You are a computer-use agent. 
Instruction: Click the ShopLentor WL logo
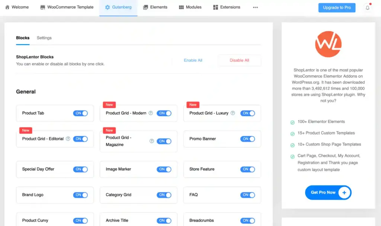point(328,43)
